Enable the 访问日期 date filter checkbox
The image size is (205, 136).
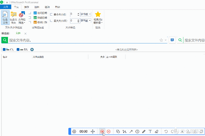[x=30, y=13]
